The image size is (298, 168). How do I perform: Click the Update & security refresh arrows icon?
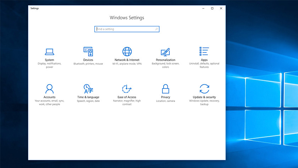click(204, 89)
